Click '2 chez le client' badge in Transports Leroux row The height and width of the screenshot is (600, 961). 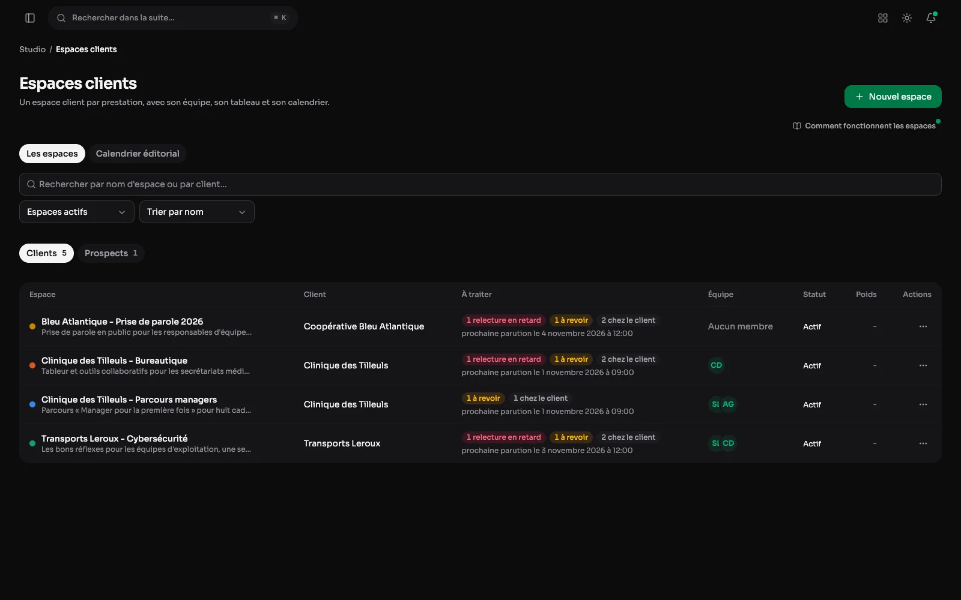point(628,437)
